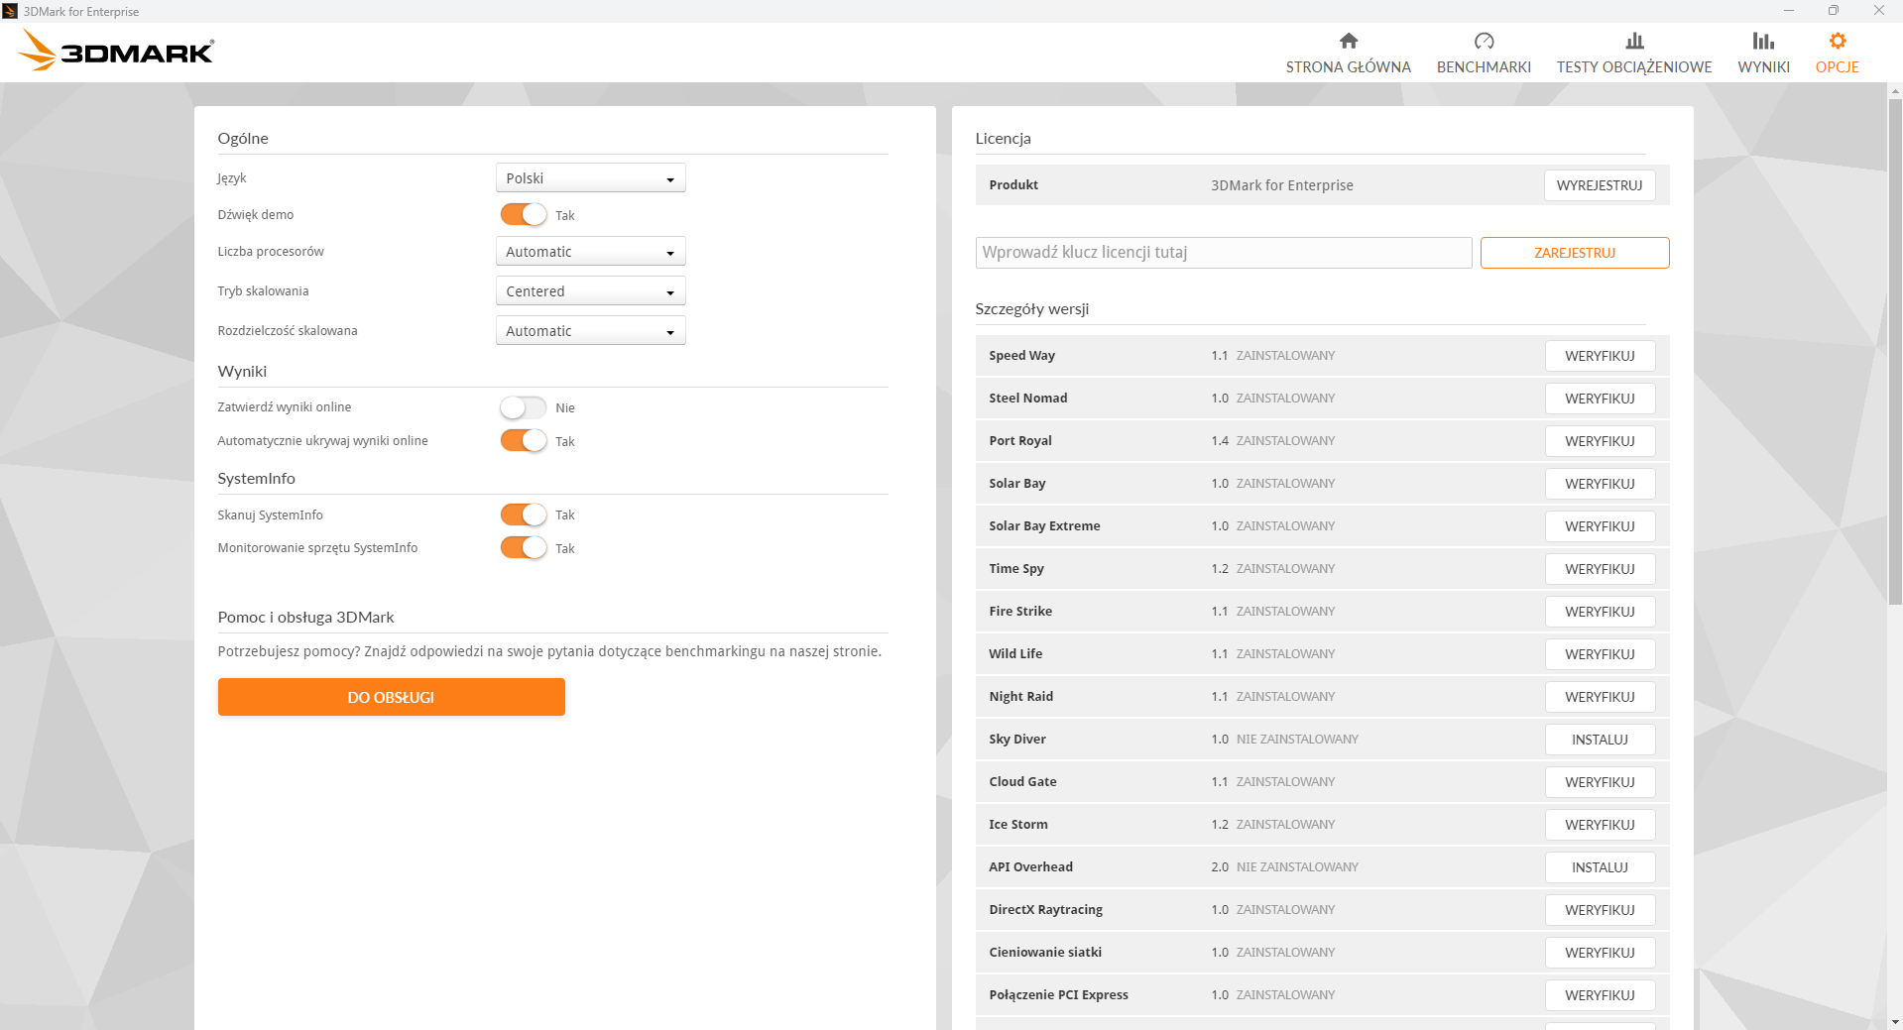This screenshot has height=1030, width=1903.
Task: Click the bar chart icon above Testy Obciążeniowe
Action: [x=1634, y=41]
